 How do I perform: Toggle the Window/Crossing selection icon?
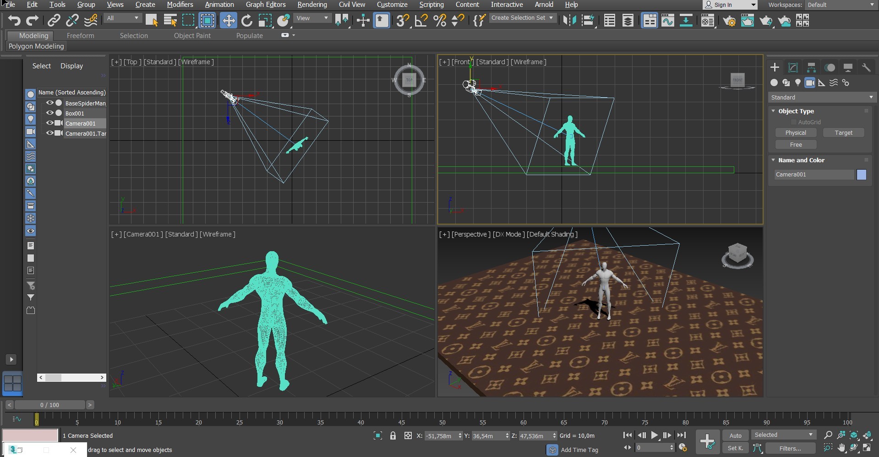point(207,20)
